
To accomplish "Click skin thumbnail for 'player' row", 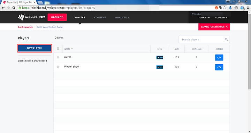I will click(x=159, y=58).
